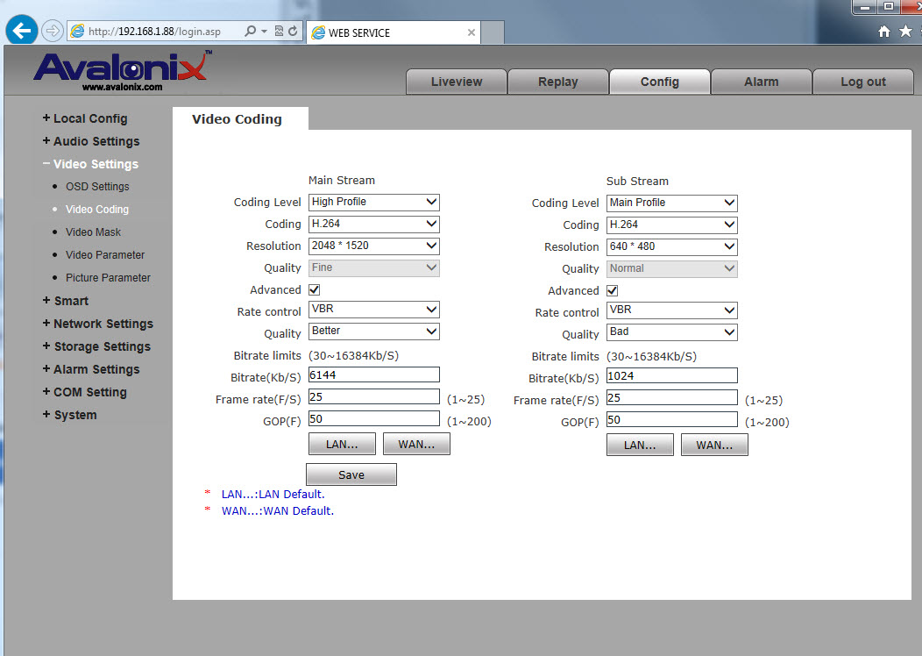Image resolution: width=922 pixels, height=656 pixels.
Task: Select Video Mask in sidebar
Action: pyautogui.click(x=93, y=232)
